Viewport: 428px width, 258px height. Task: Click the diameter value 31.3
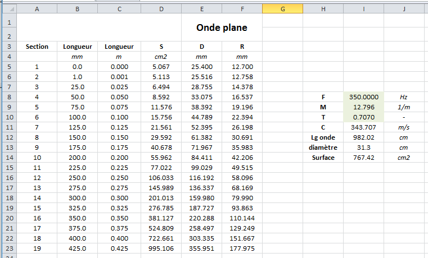tap(363, 148)
